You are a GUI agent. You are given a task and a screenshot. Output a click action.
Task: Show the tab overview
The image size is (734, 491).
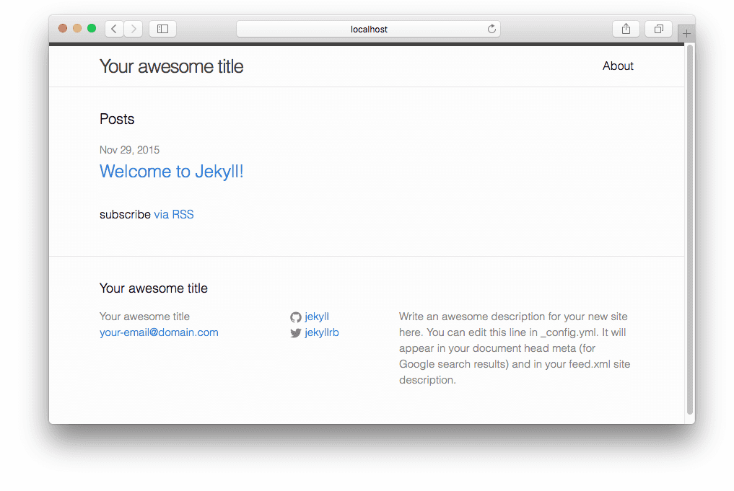point(658,29)
